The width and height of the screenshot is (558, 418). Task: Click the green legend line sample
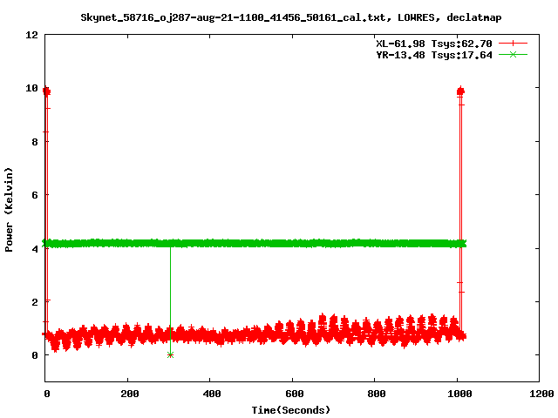coord(513,55)
